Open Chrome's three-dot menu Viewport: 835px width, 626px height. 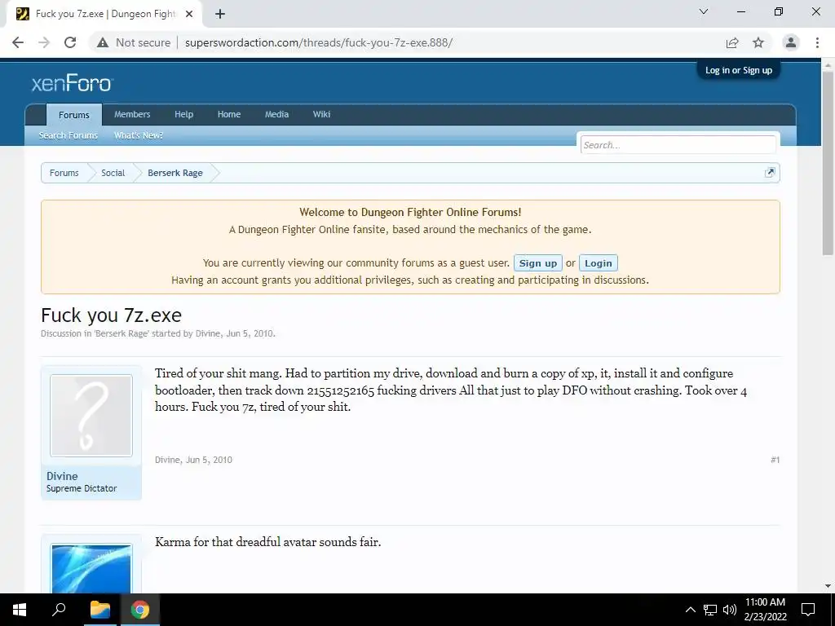[x=817, y=42]
